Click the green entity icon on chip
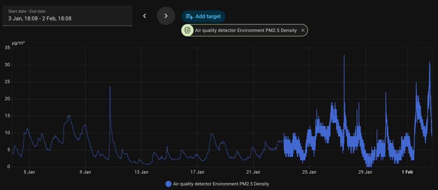The height and width of the screenshot is (190, 438). pyautogui.click(x=187, y=30)
